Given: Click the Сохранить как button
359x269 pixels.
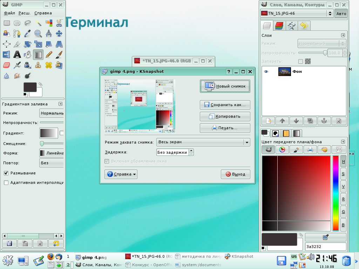Looking at the screenshot, I should click(x=225, y=105).
